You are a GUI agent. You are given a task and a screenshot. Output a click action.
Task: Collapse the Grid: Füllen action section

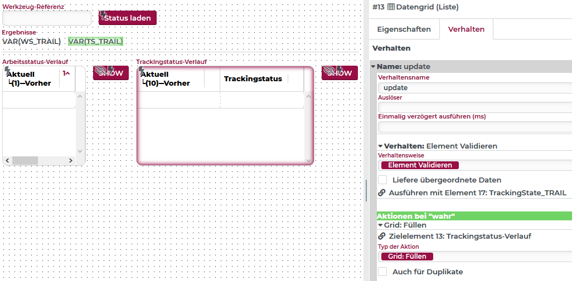pyautogui.click(x=380, y=225)
